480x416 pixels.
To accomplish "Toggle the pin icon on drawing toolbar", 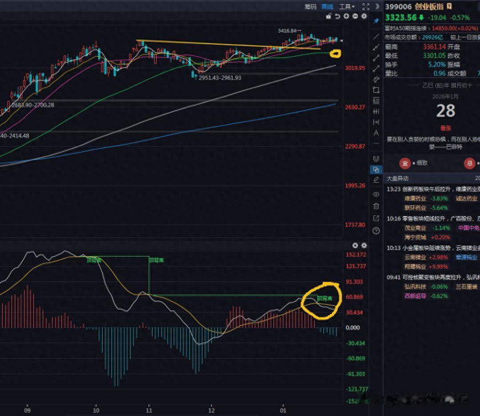I will [x=377, y=20].
